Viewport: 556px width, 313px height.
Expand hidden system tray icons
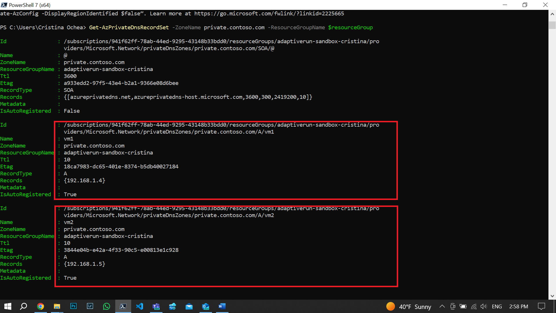[x=442, y=306]
